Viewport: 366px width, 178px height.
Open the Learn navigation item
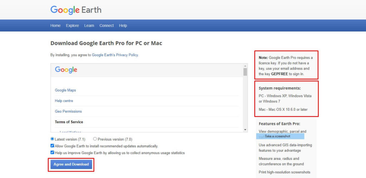89,26
